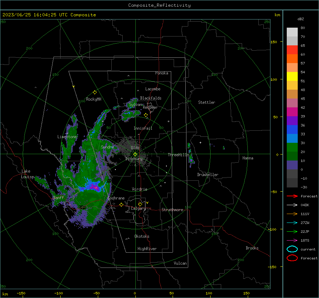This screenshot has height=298, width=319.
Task: Click the Calgary city label
Action: [138, 208]
